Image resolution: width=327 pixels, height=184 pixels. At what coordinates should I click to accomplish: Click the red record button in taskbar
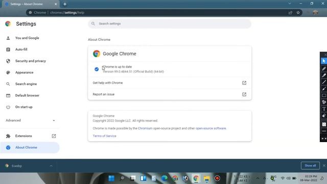[217, 178]
